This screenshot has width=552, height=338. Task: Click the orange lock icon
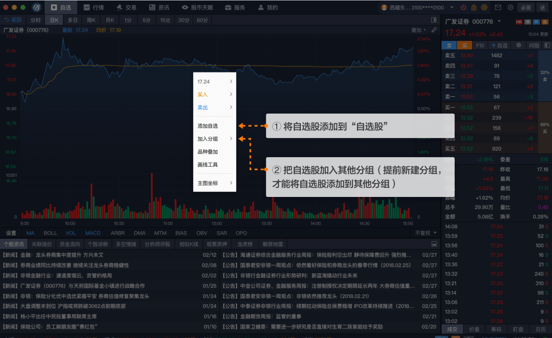[x=474, y=7]
